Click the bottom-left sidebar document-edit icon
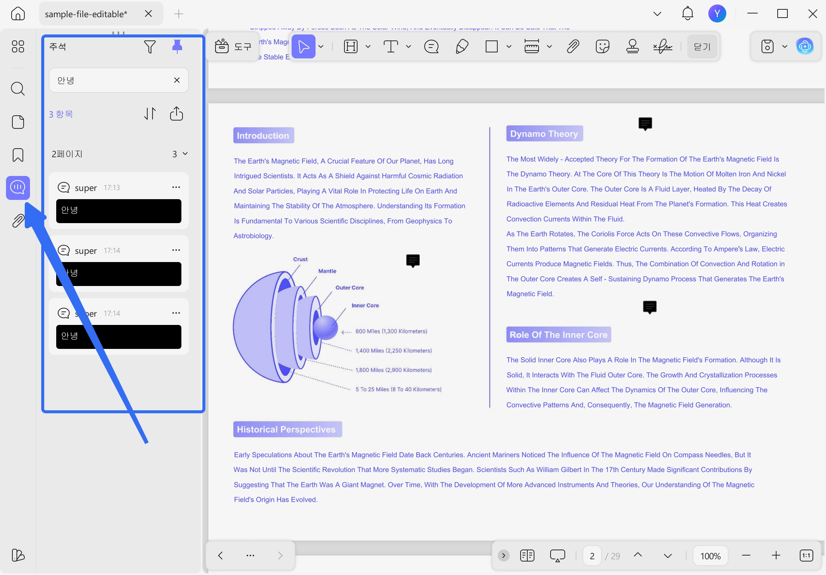This screenshot has height=575, width=826. point(18,555)
